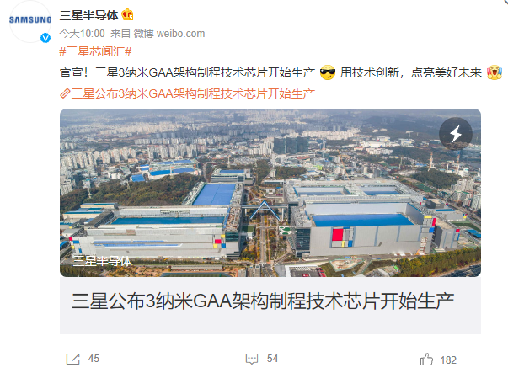Click the blue verified badge on avatar
This screenshot has width=508, height=373.
click(45, 38)
